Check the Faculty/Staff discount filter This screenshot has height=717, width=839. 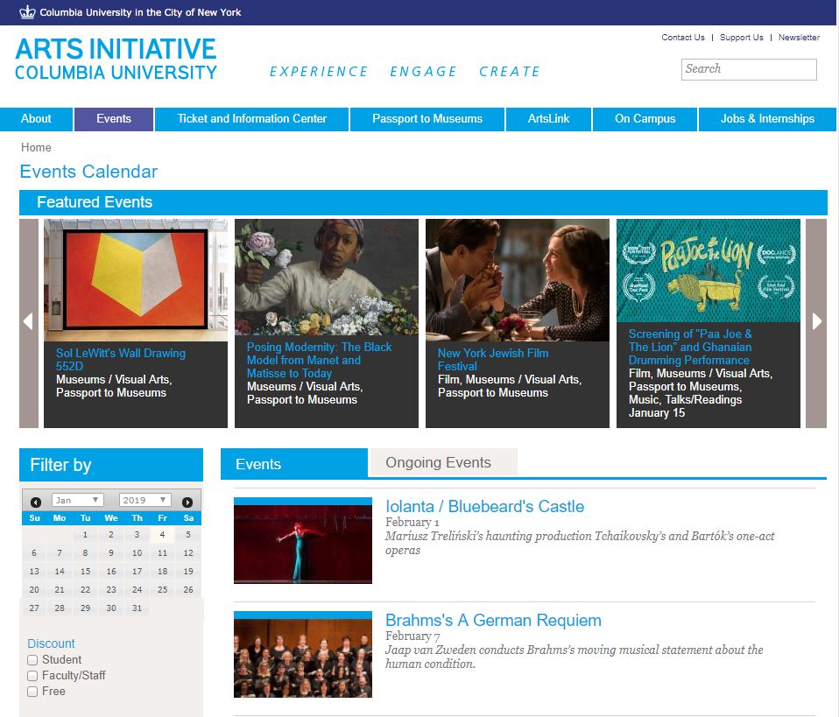32,676
